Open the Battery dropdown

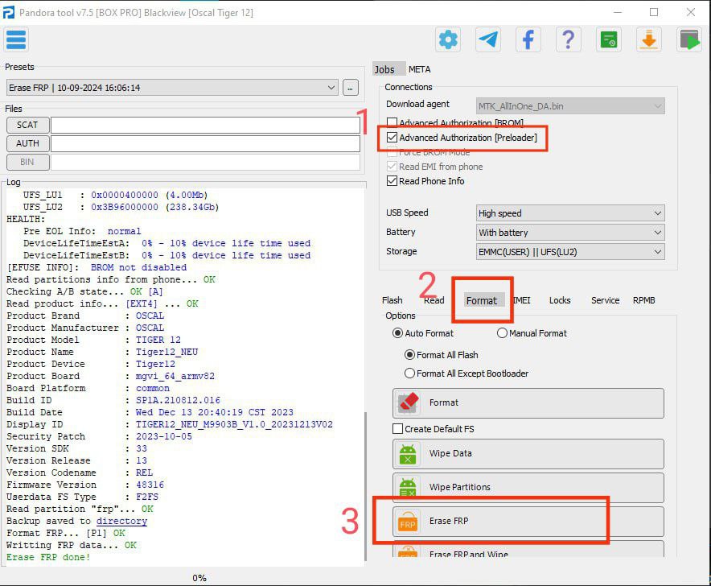tap(570, 233)
